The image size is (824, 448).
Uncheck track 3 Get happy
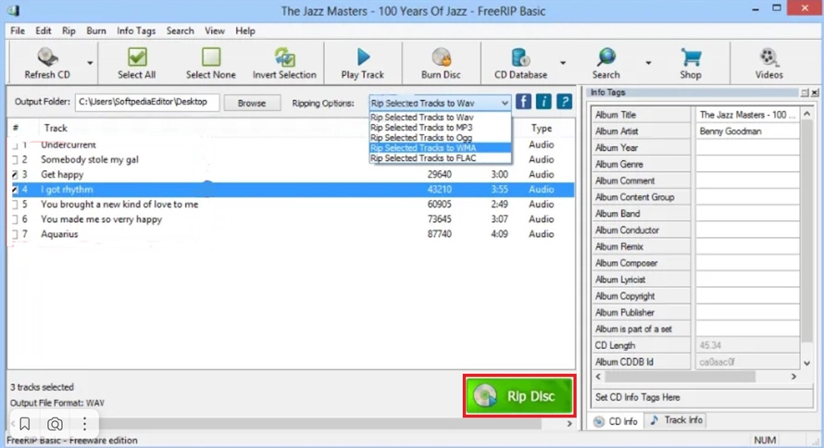tap(15, 174)
